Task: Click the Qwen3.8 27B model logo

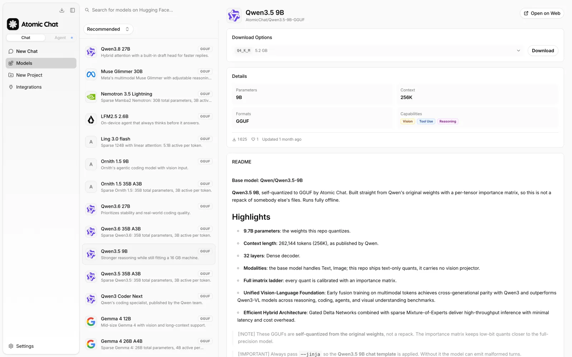Action: (91, 52)
